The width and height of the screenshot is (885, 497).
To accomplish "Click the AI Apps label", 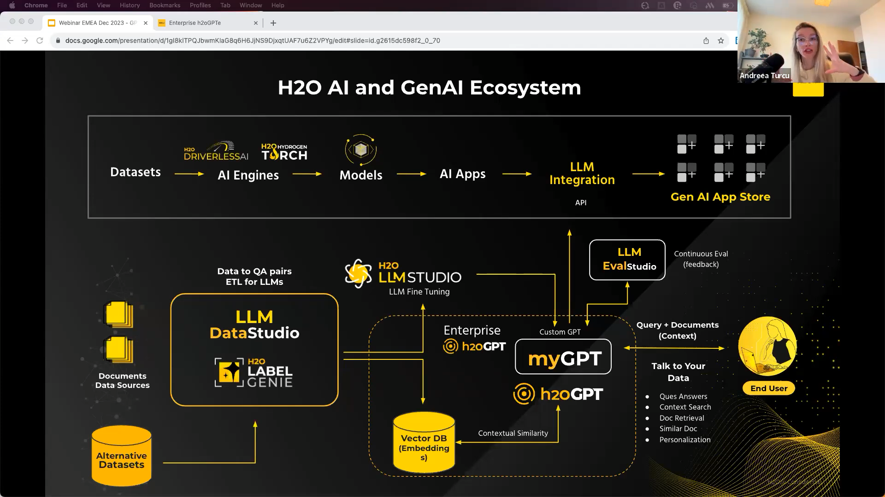I will (462, 174).
